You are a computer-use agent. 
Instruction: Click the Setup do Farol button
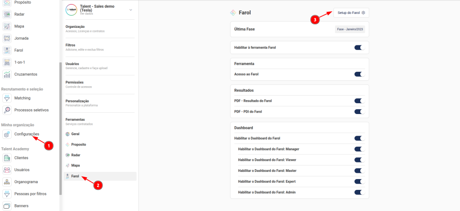[351, 13]
